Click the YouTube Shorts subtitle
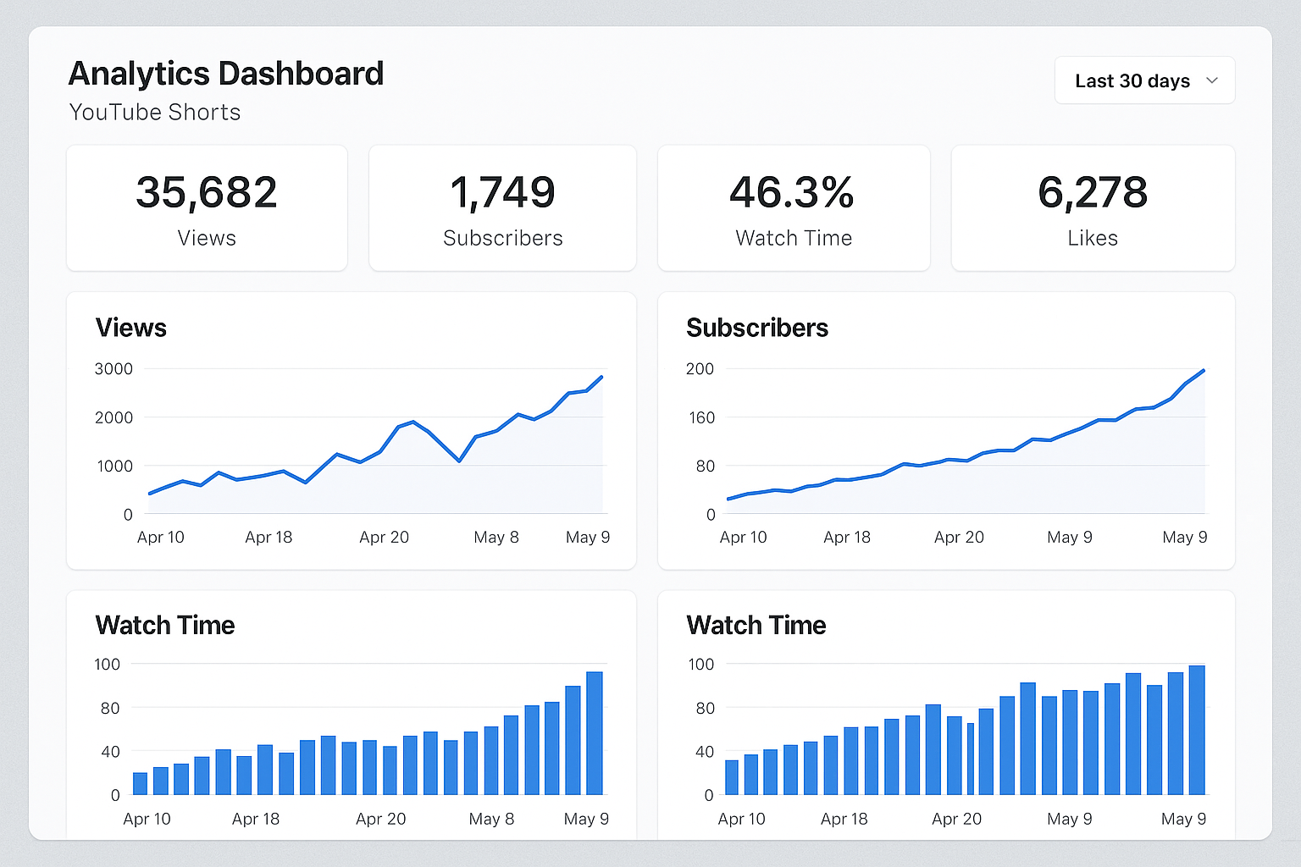Viewport: 1301px width, 867px height. (155, 112)
